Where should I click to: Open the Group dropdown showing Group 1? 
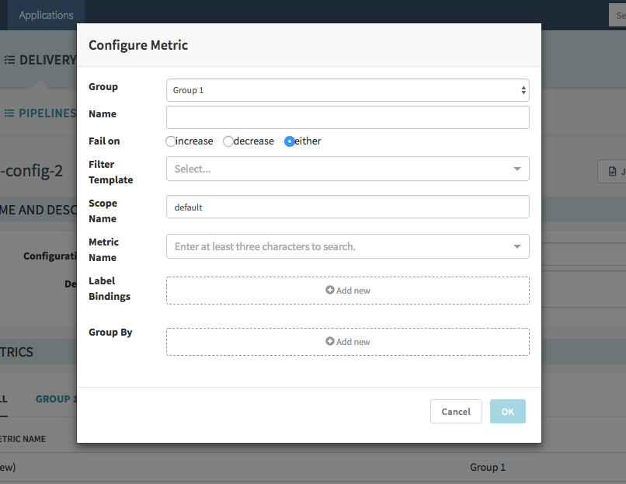coord(348,90)
